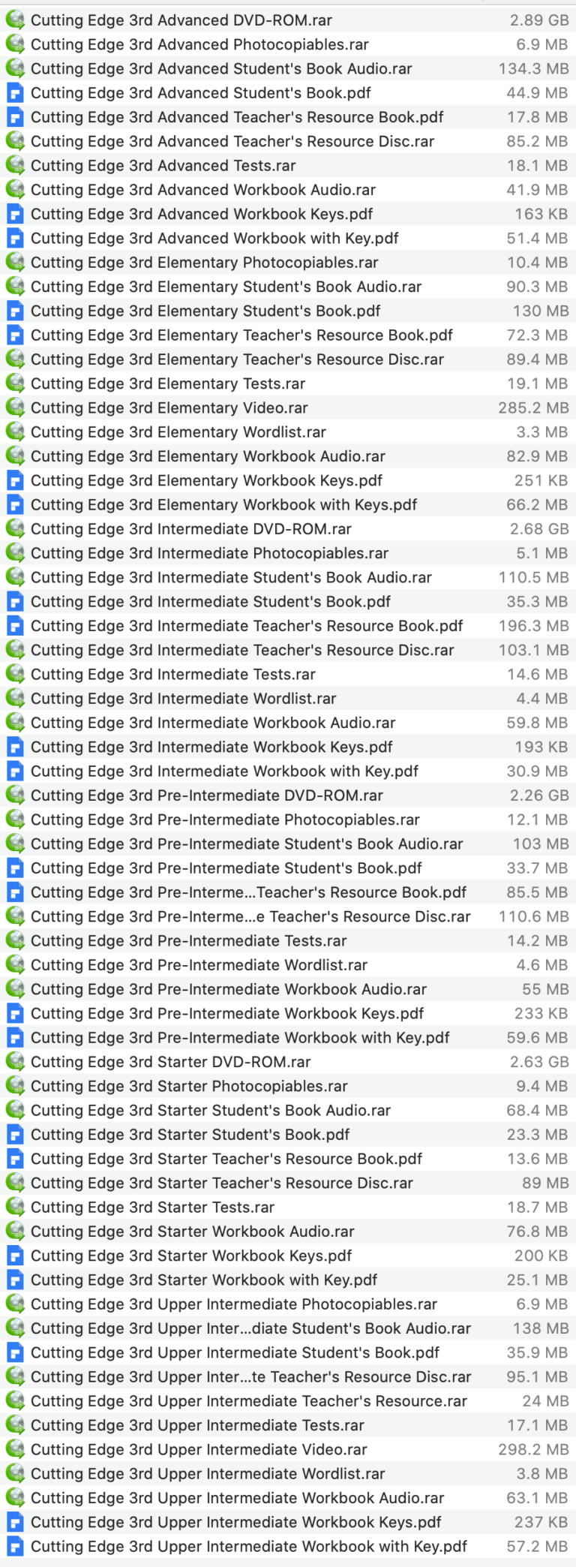Click the RAR icon for Intermediate Photocopiables
The width and height of the screenshot is (576, 1567).
coord(15,553)
